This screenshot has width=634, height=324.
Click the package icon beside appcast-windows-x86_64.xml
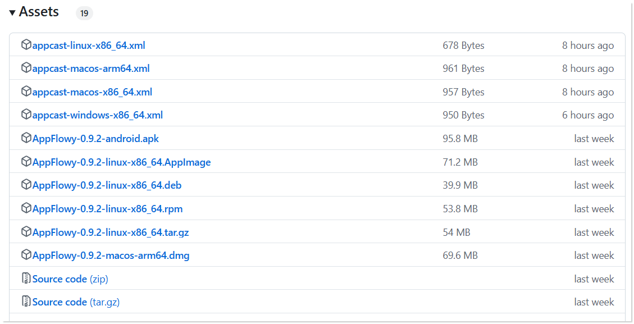(x=26, y=115)
